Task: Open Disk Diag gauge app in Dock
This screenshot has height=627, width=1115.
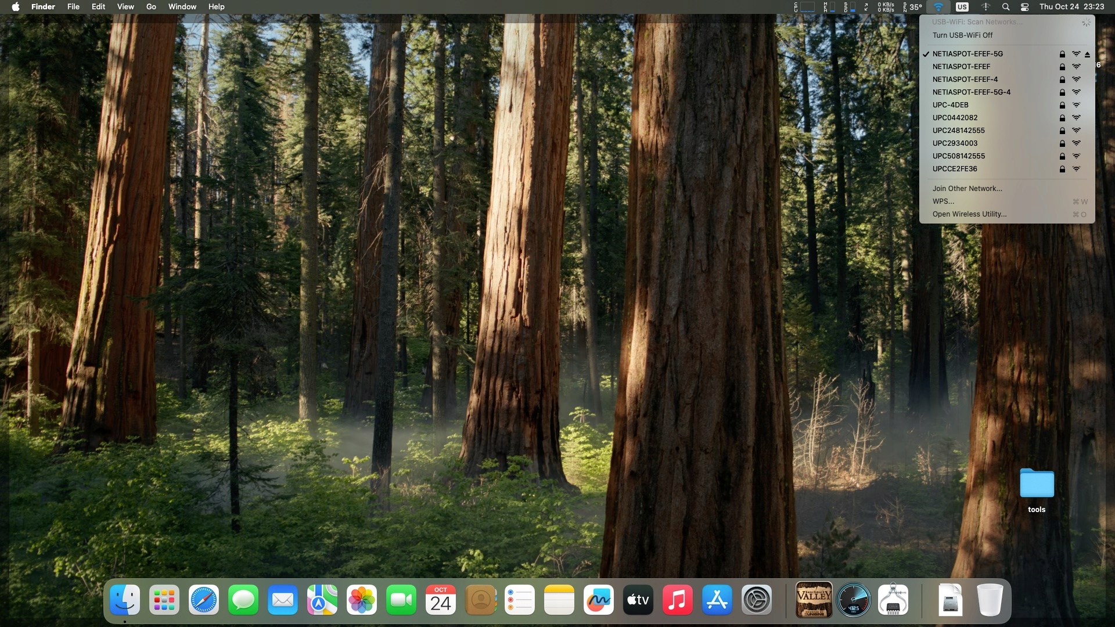Action: click(x=853, y=600)
